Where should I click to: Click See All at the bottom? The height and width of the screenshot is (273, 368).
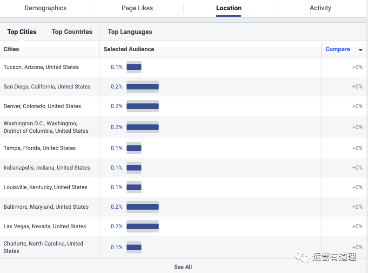pyautogui.click(x=183, y=267)
